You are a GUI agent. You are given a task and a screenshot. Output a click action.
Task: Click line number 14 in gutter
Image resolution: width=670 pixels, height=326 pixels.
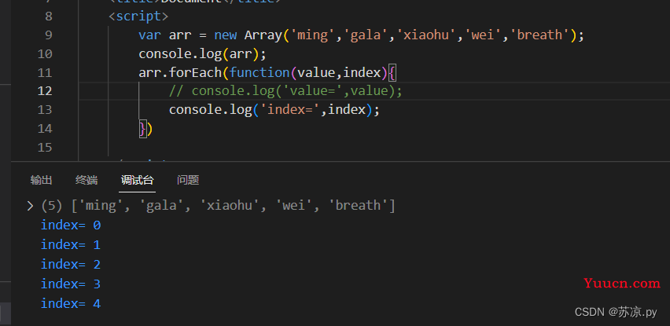(x=45, y=129)
